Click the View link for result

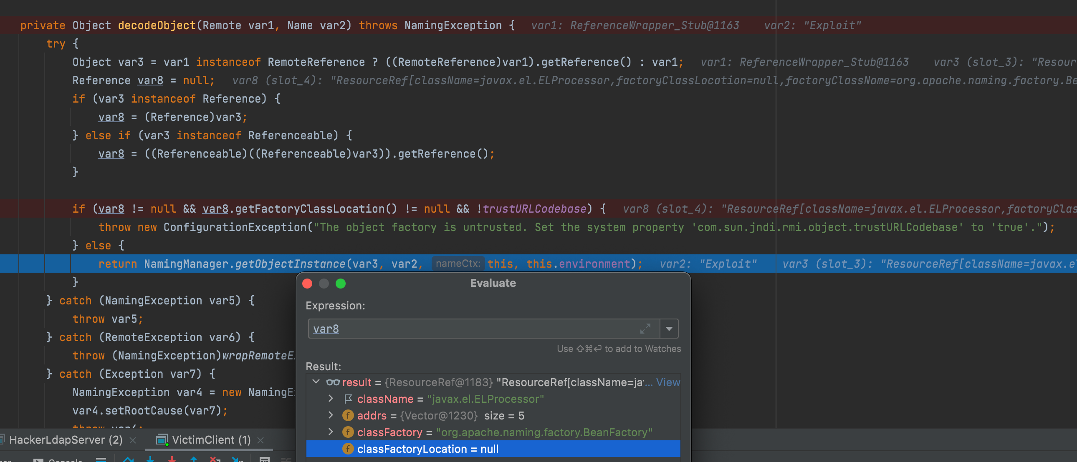point(667,382)
